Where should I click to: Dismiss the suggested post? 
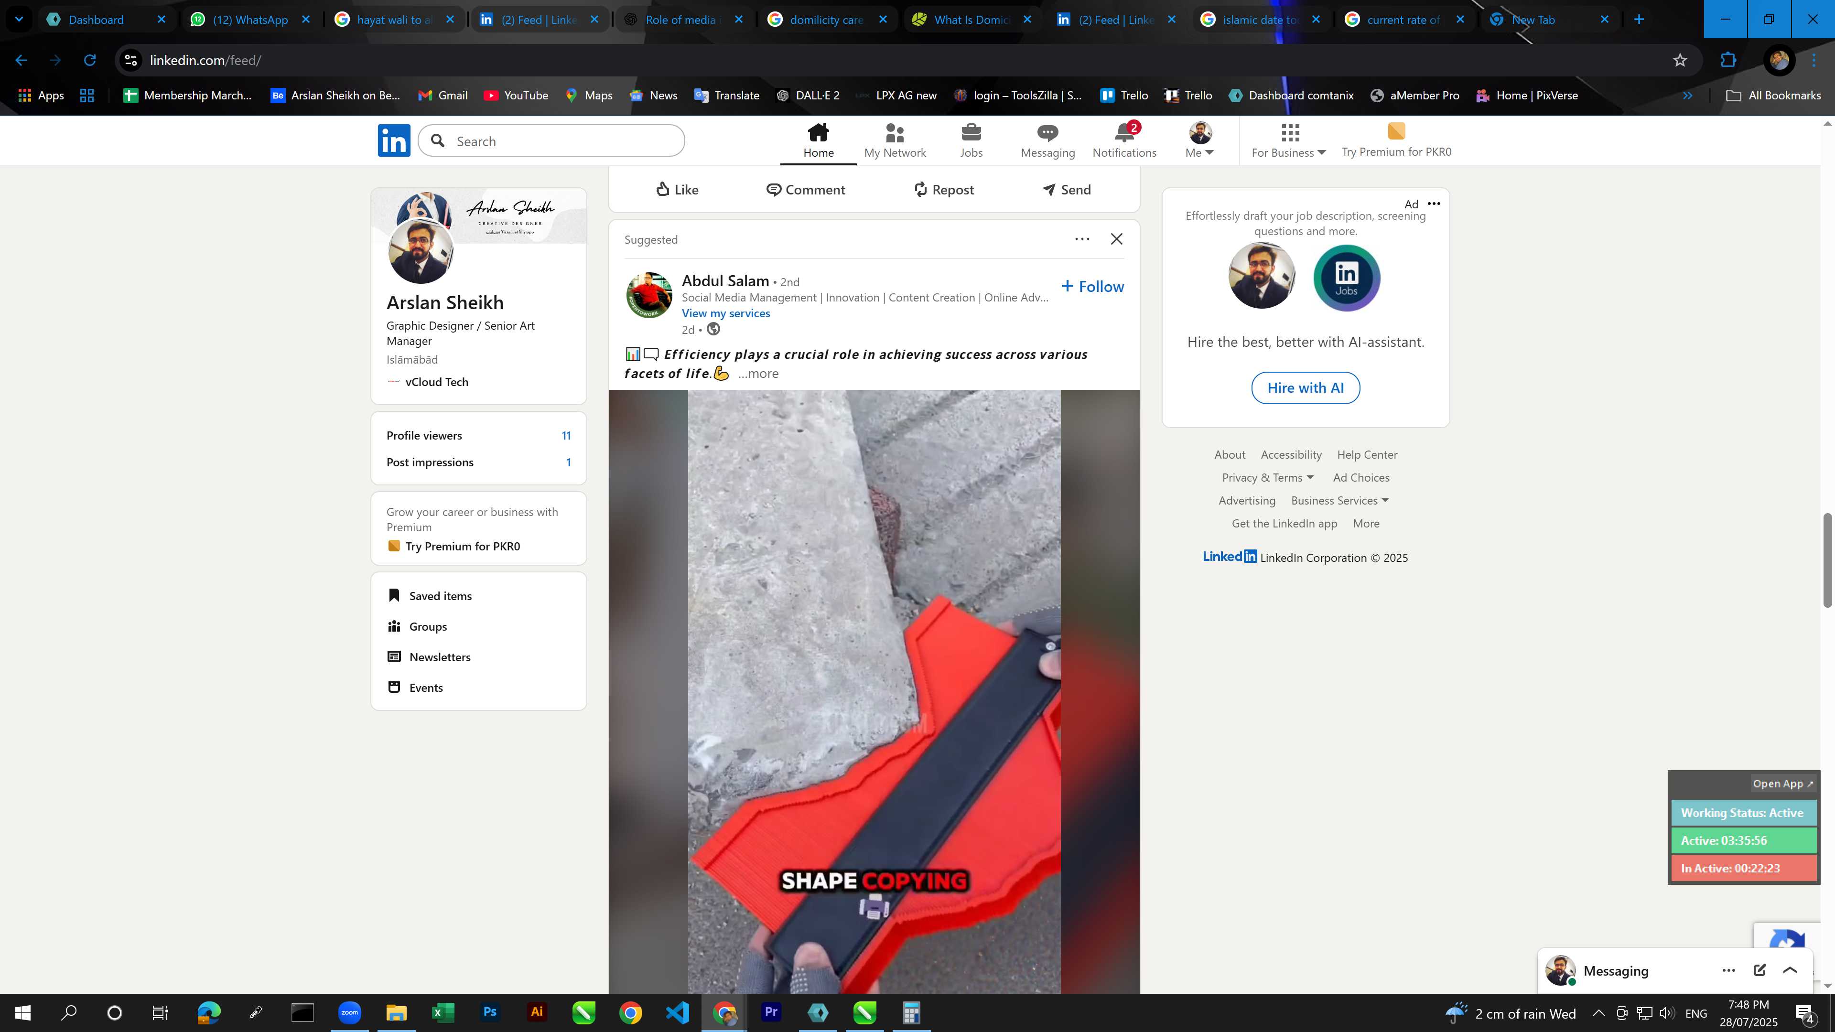1116,239
